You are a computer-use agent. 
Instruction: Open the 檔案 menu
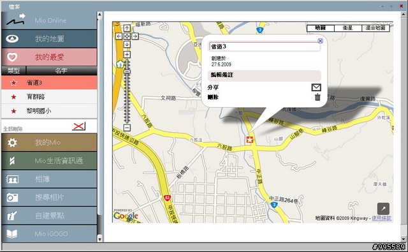tap(14, 7)
